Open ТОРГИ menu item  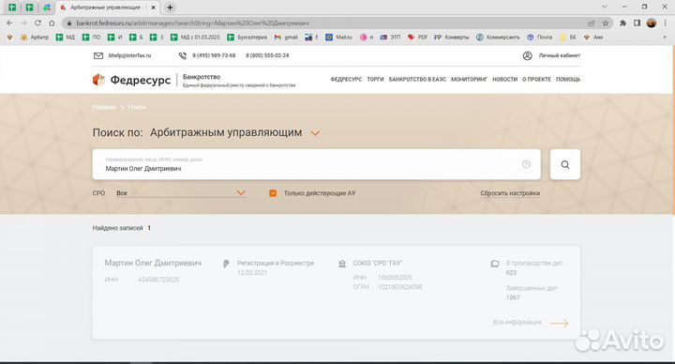[x=375, y=79]
